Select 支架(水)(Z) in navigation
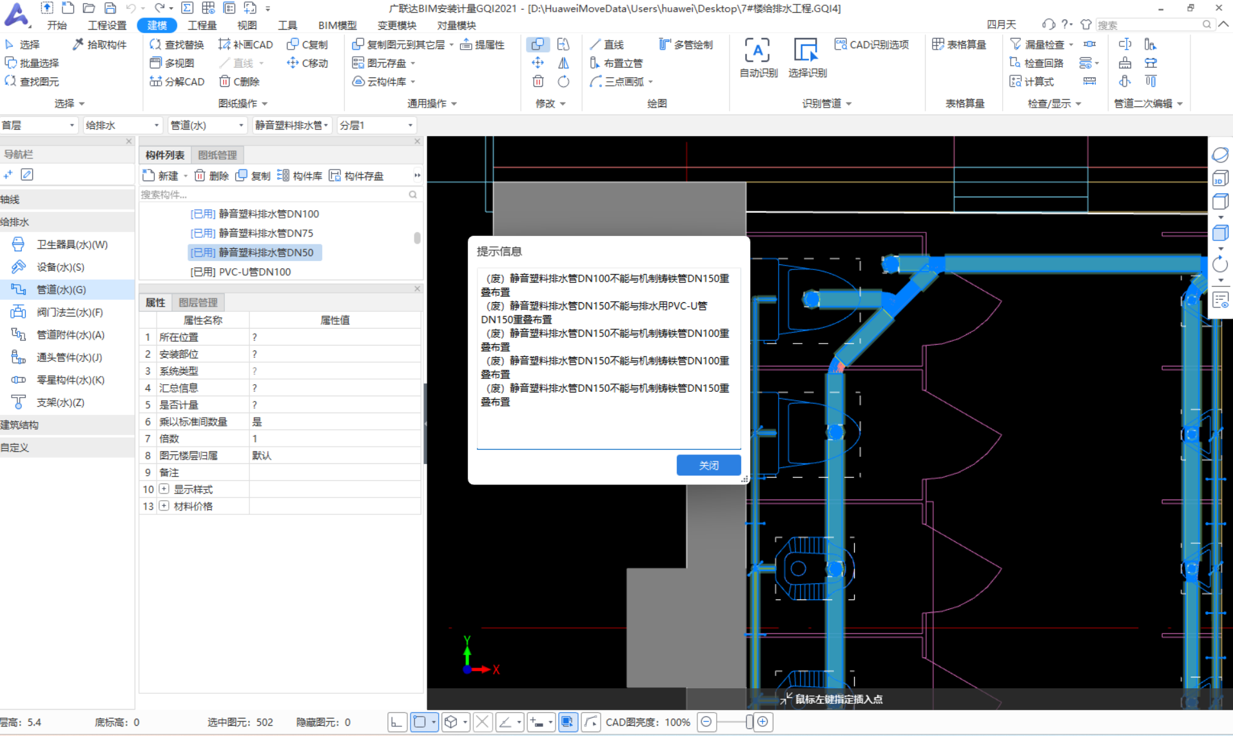Image resolution: width=1233 pixels, height=736 pixels. click(67, 402)
